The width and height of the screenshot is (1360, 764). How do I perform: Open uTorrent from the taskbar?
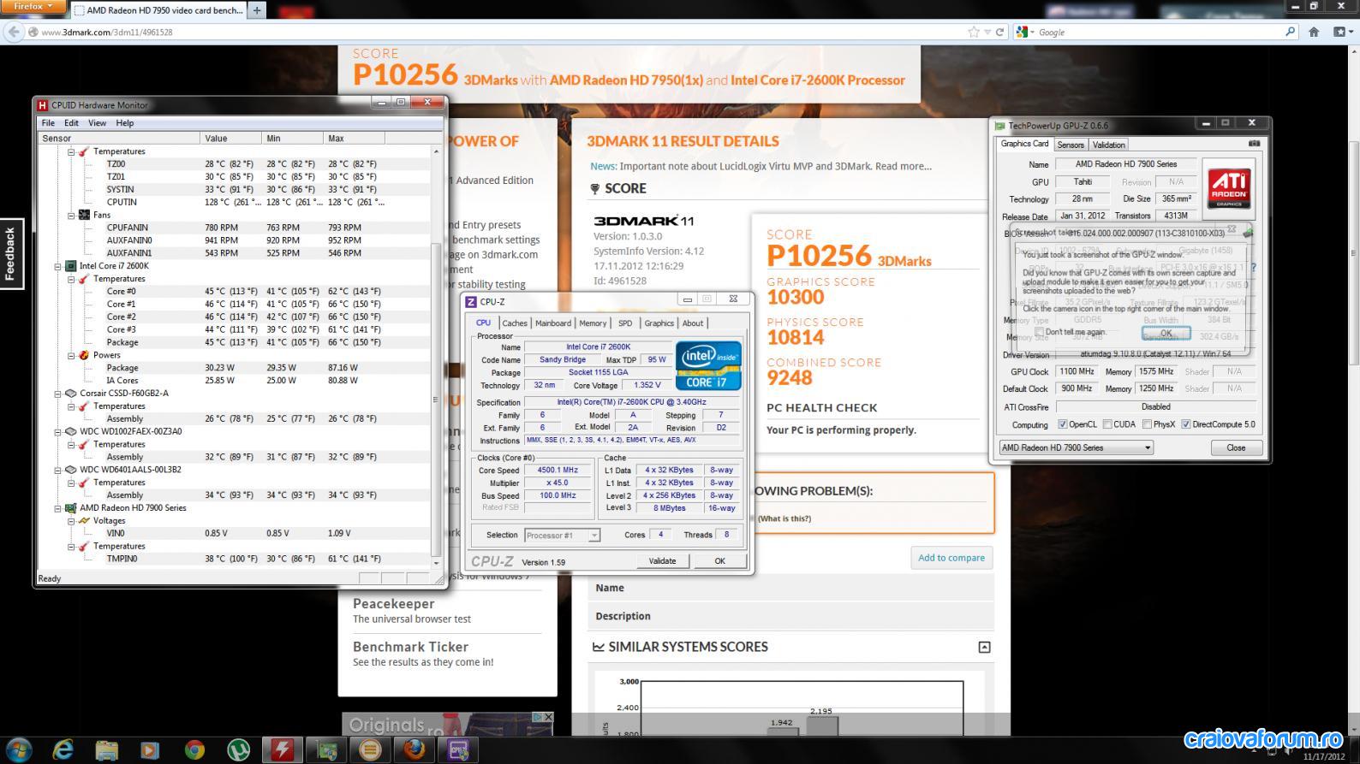[x=238, y=750]
